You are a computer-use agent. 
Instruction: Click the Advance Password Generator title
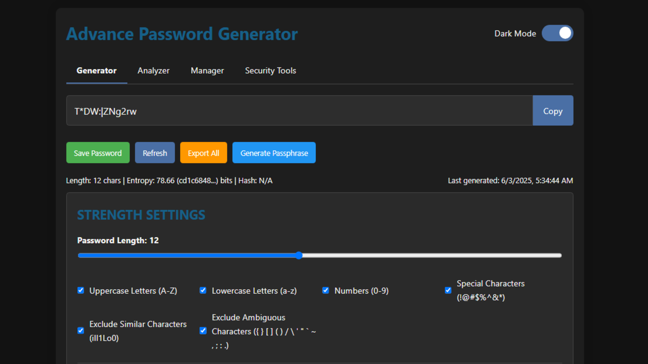click(182, 34)
